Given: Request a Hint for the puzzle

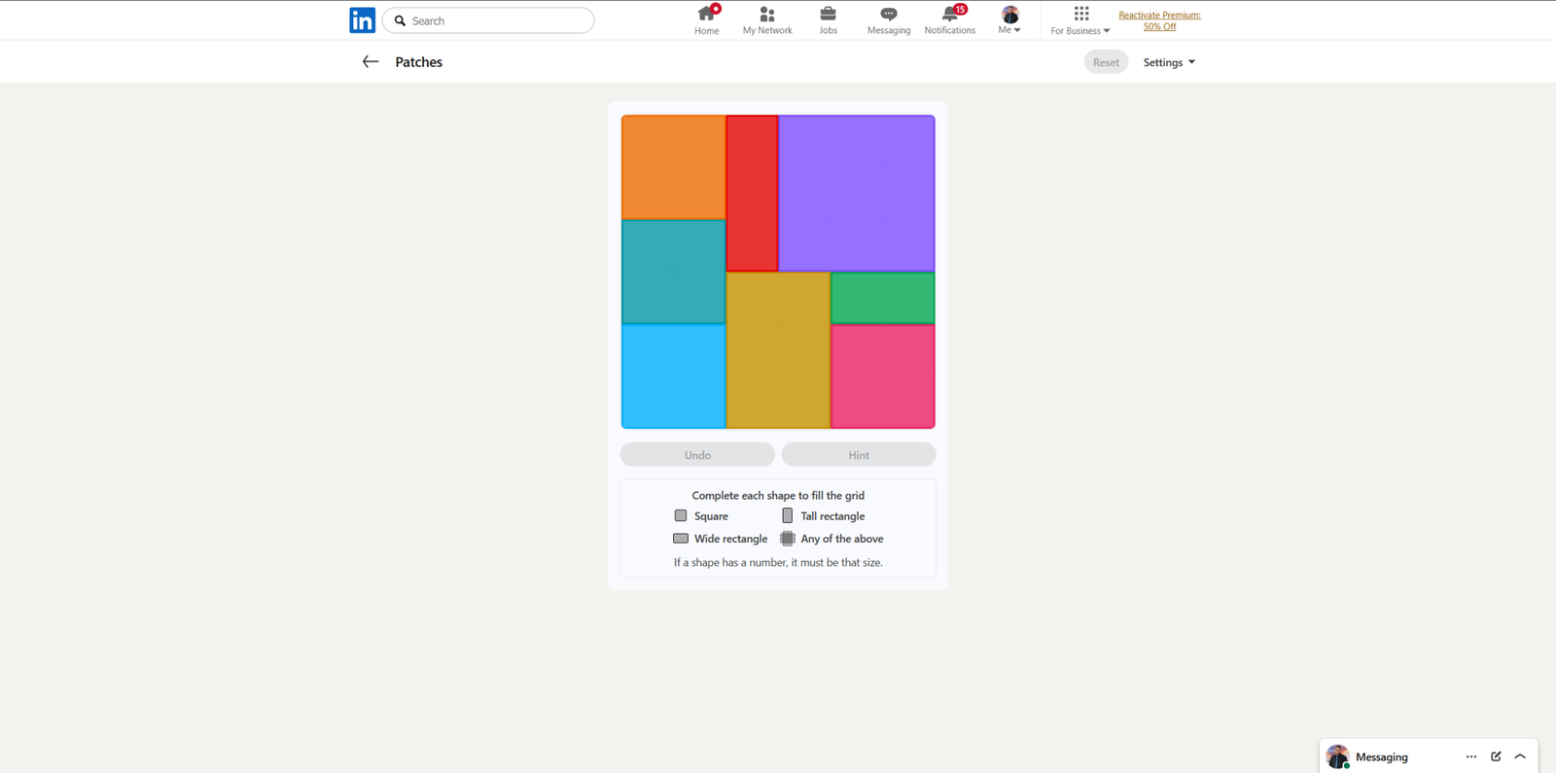Looking at the screenshot, I should tap(859, 455).
